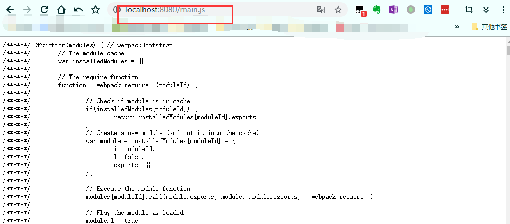Open the red three-dots extension
Screen dimensions: 510x224
coord(444,10)
